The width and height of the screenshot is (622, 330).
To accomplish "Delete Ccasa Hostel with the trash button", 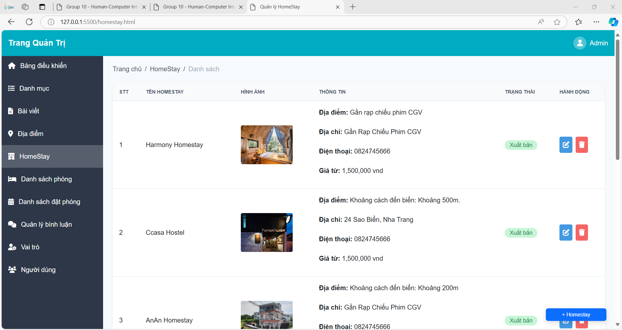I will click(x=581, y=233).
